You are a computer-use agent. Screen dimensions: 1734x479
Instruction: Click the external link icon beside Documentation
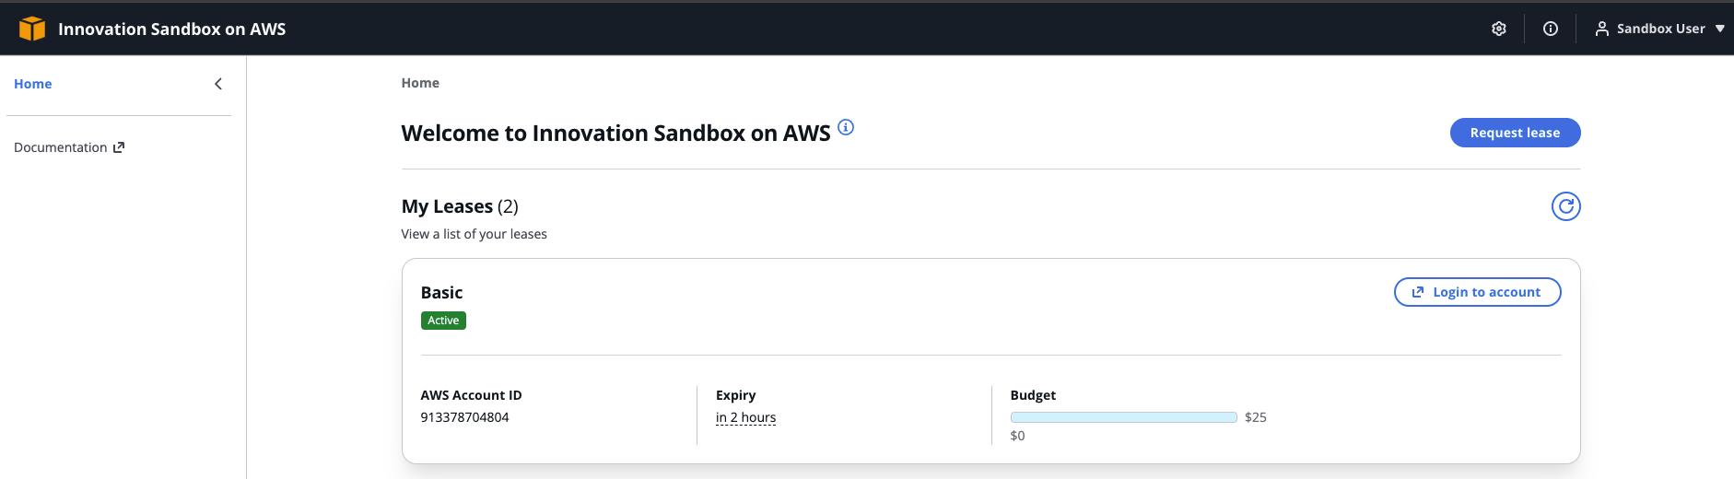point(119,147)
